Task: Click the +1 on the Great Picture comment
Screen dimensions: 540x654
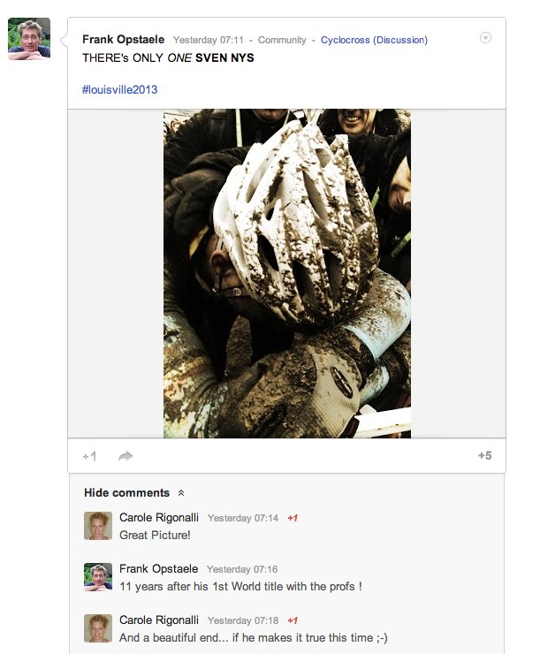Action: click(293, 518)
